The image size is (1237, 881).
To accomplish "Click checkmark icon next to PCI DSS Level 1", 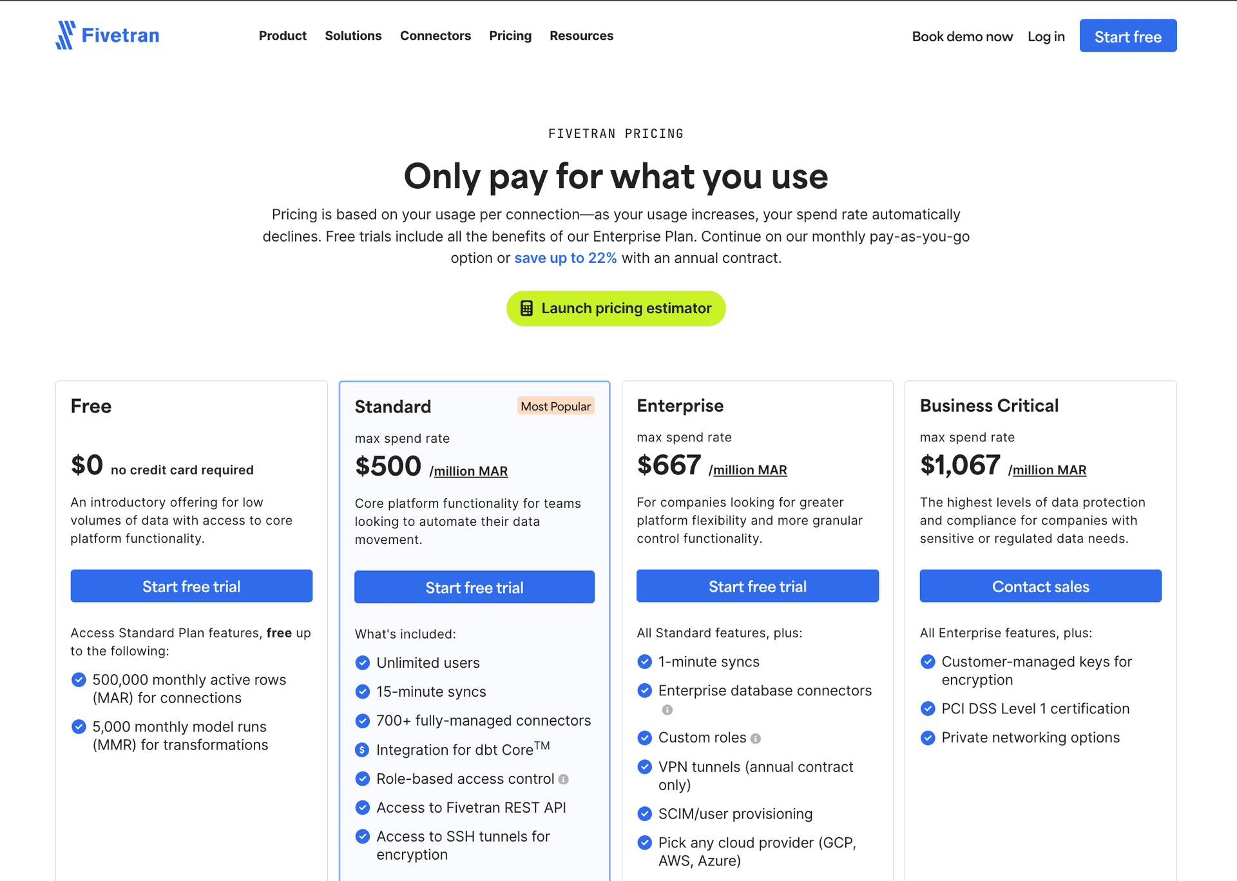I will tap(928, 708).
